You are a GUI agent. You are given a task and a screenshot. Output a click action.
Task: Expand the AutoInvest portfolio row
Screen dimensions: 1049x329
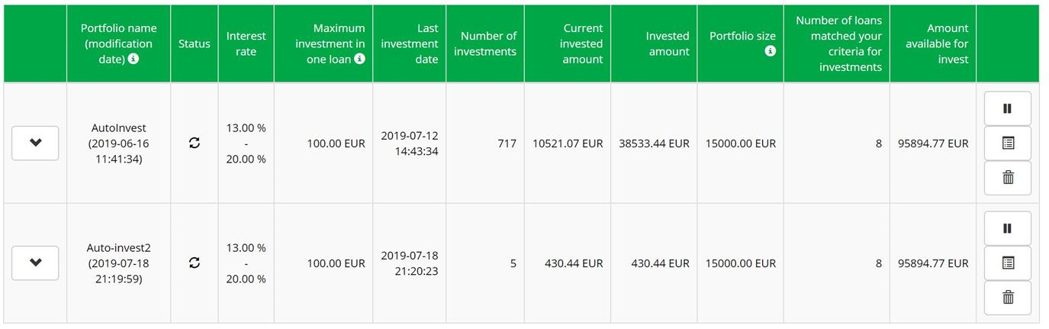pyautogui.click(x=35, y=143)
